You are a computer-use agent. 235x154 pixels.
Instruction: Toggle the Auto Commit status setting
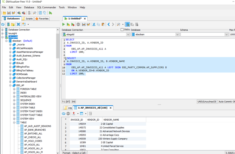[227, 102]
